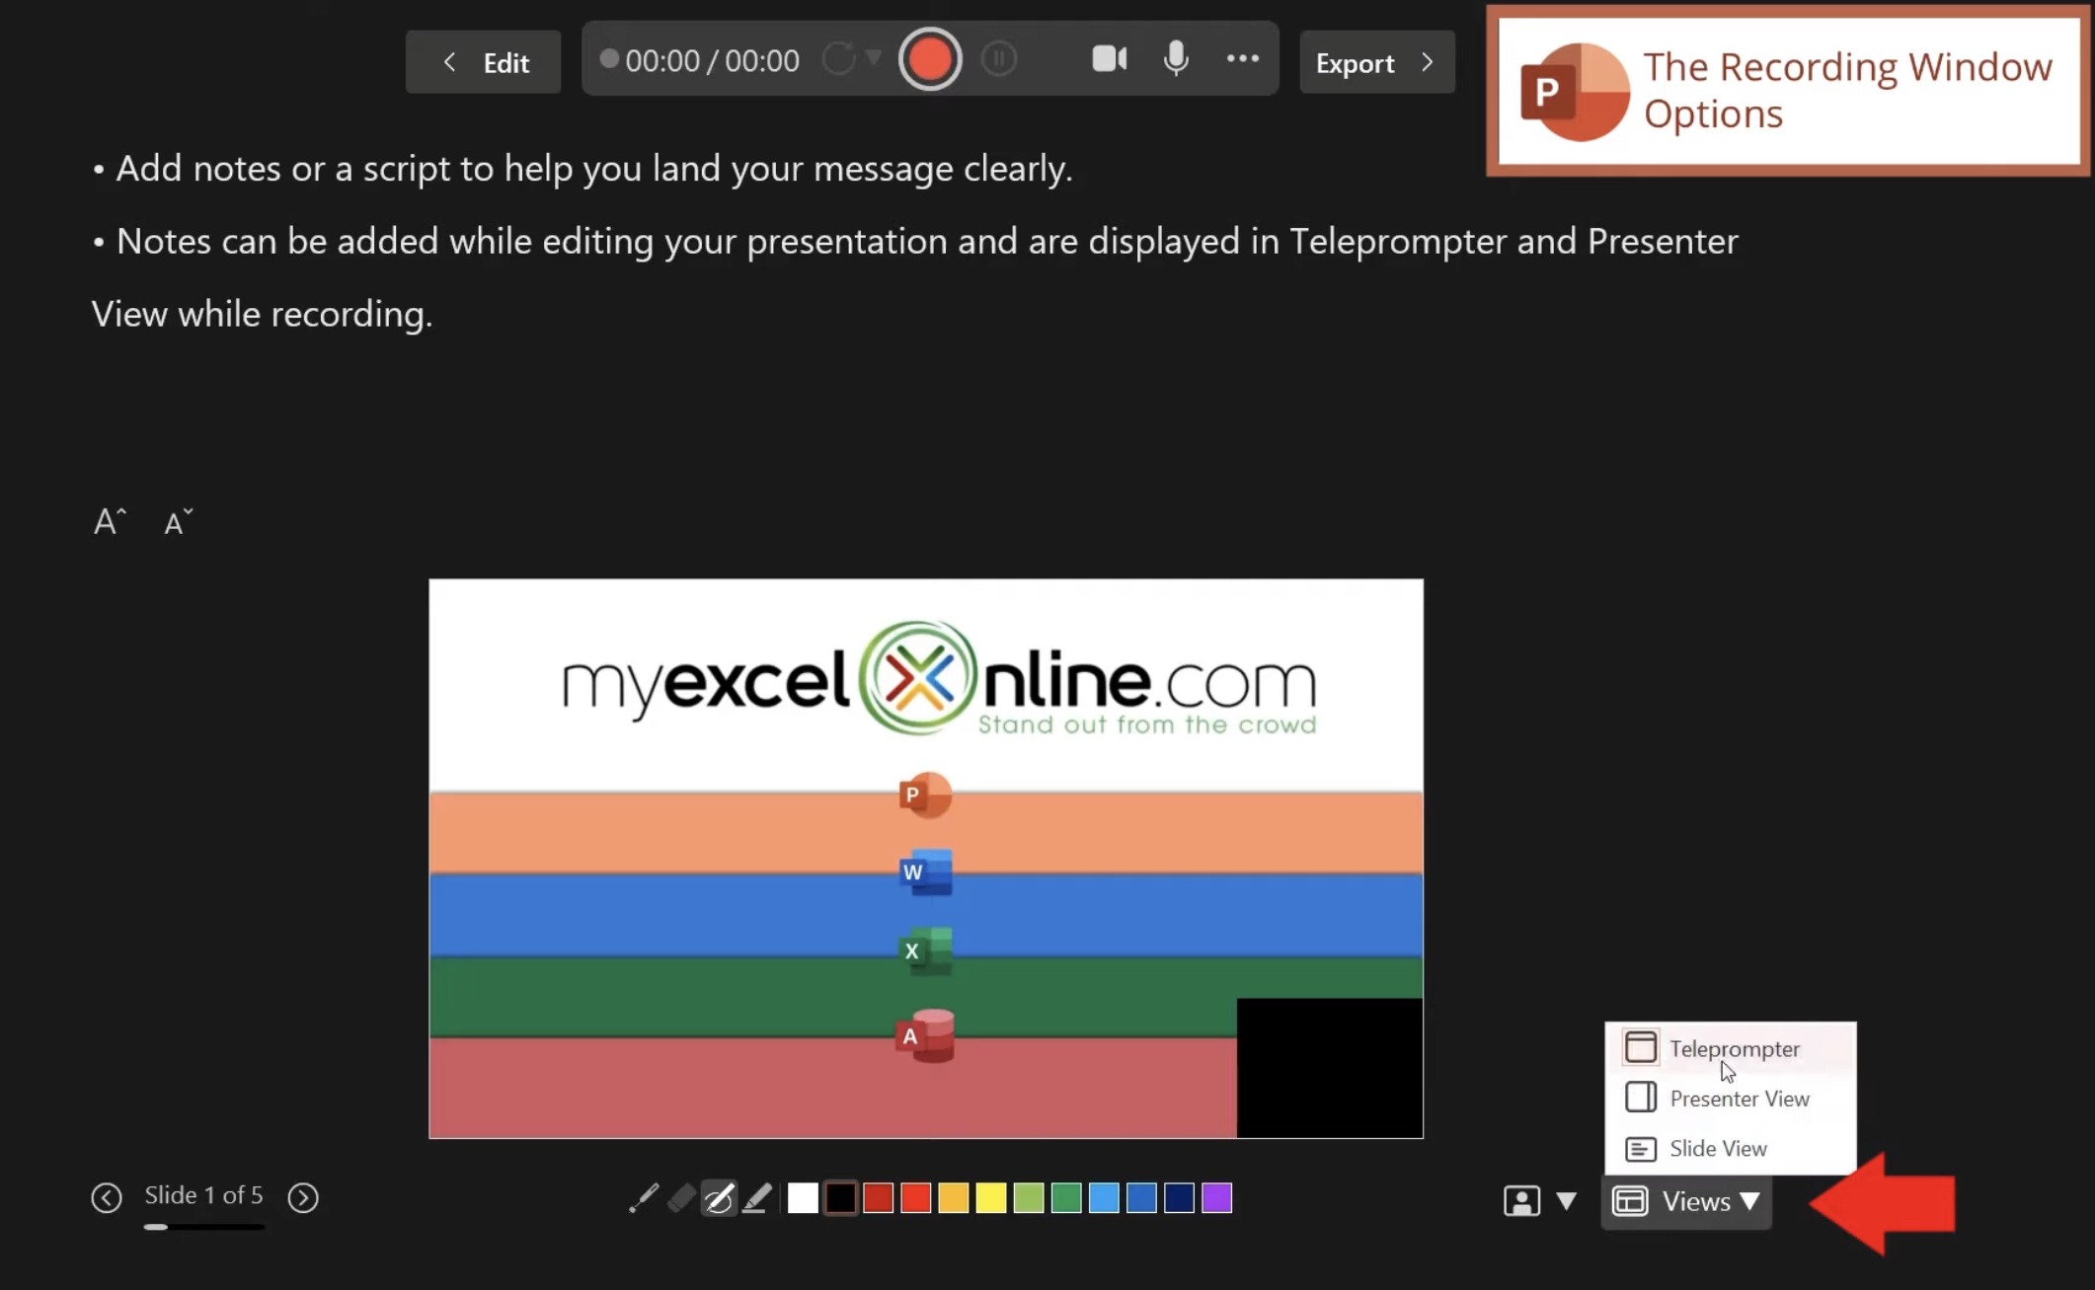Go to the previous slide

[x=107, y=1197]
